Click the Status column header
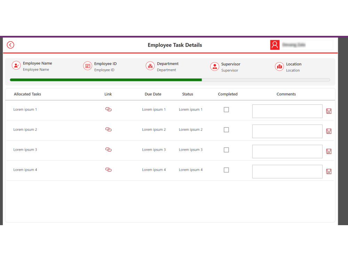Image resolution: width=348 pixels, height=261 pixels. [188, 94]
